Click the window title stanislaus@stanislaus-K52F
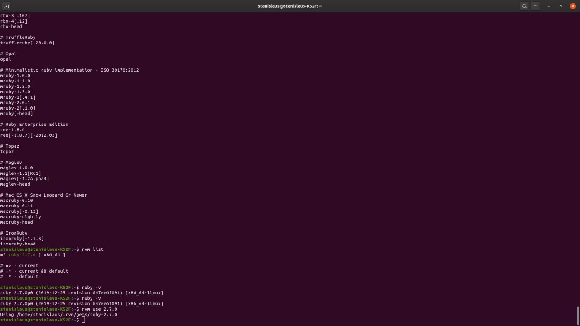Image resolution: width=580 pixels, height=326 pixels. tap(290, 6)
